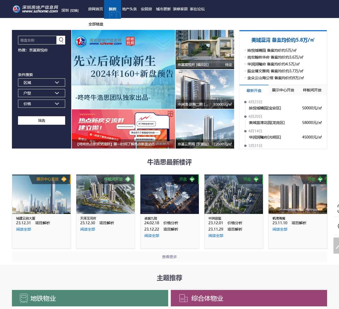Viewport: 339px width, 309px height.
Task: Expand the 户型 filter dropdown
Action: [41, 93]
